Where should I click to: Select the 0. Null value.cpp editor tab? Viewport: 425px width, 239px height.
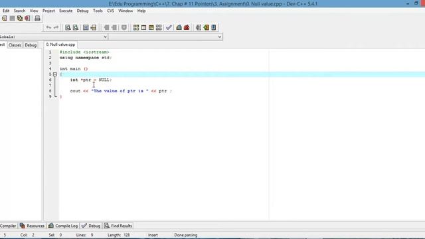pos(60,44)
